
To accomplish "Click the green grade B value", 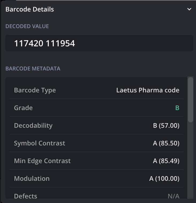I will tap(177, 108).
